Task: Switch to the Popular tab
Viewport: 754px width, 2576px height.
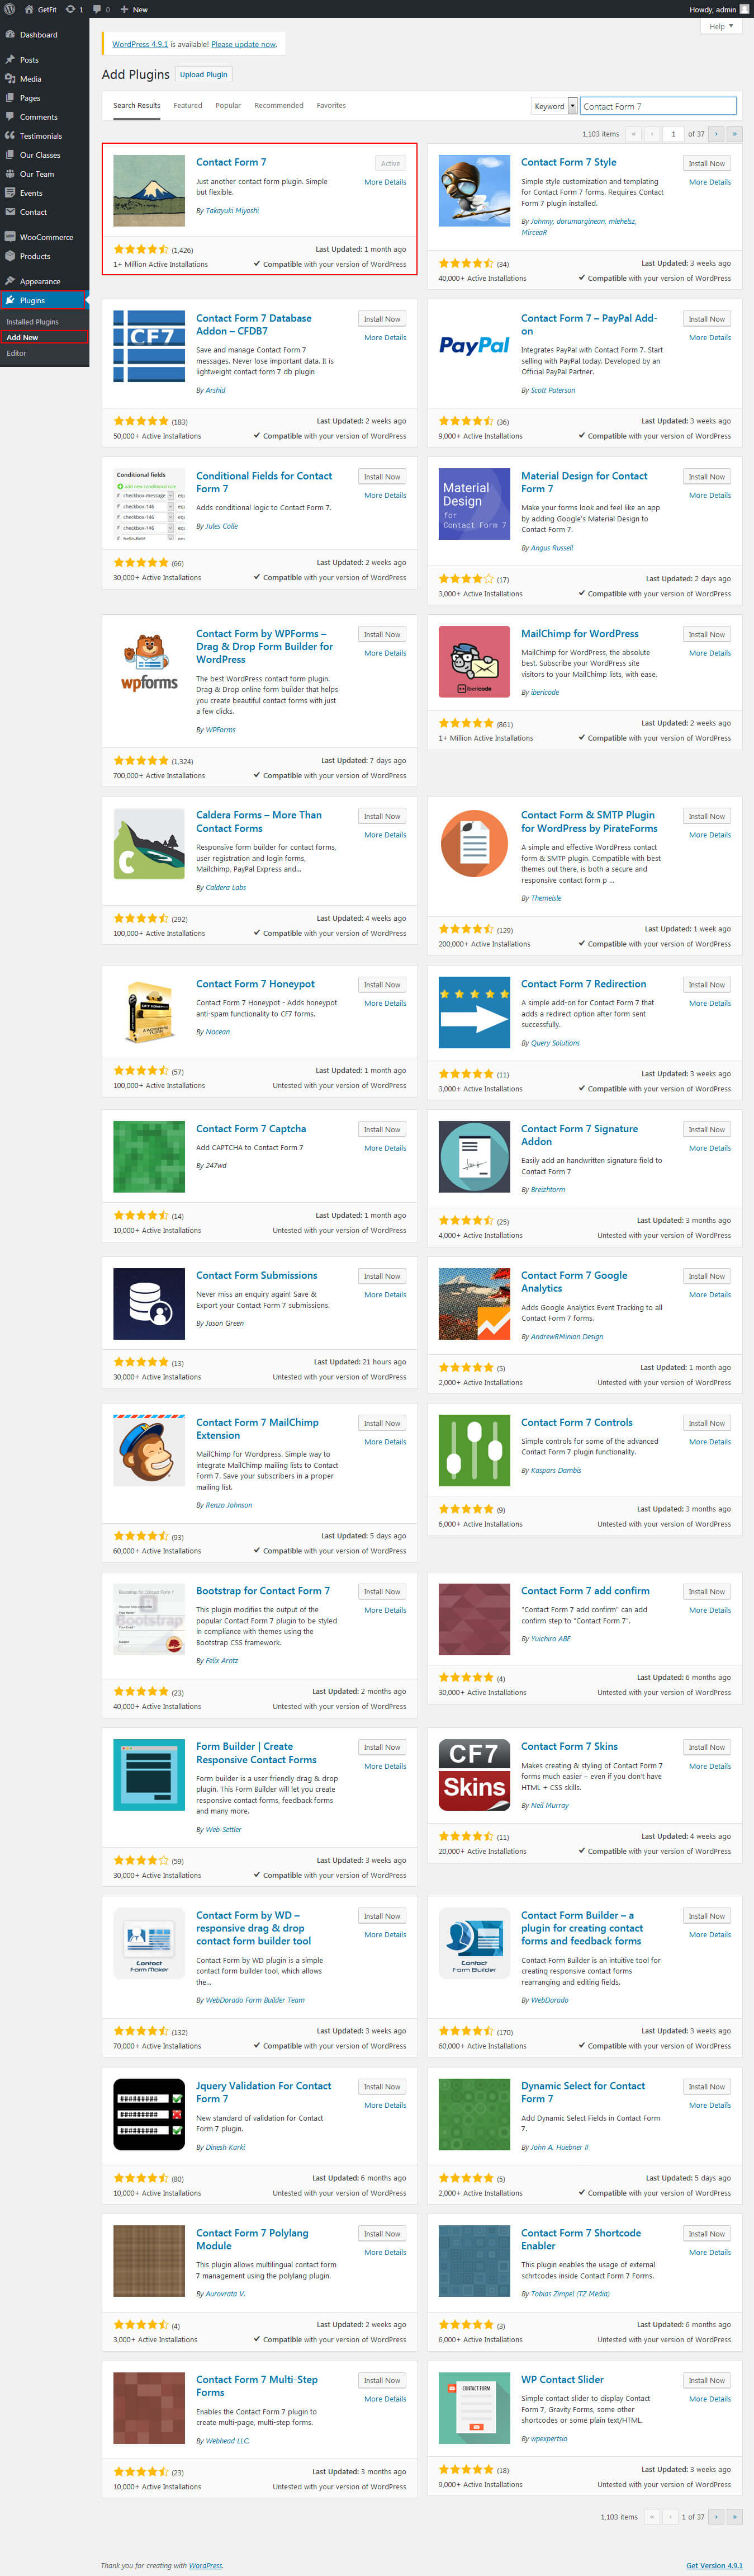Action: tap(227, 105)
